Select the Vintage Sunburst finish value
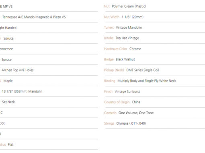205x153 pixels. tap(127, 92)
